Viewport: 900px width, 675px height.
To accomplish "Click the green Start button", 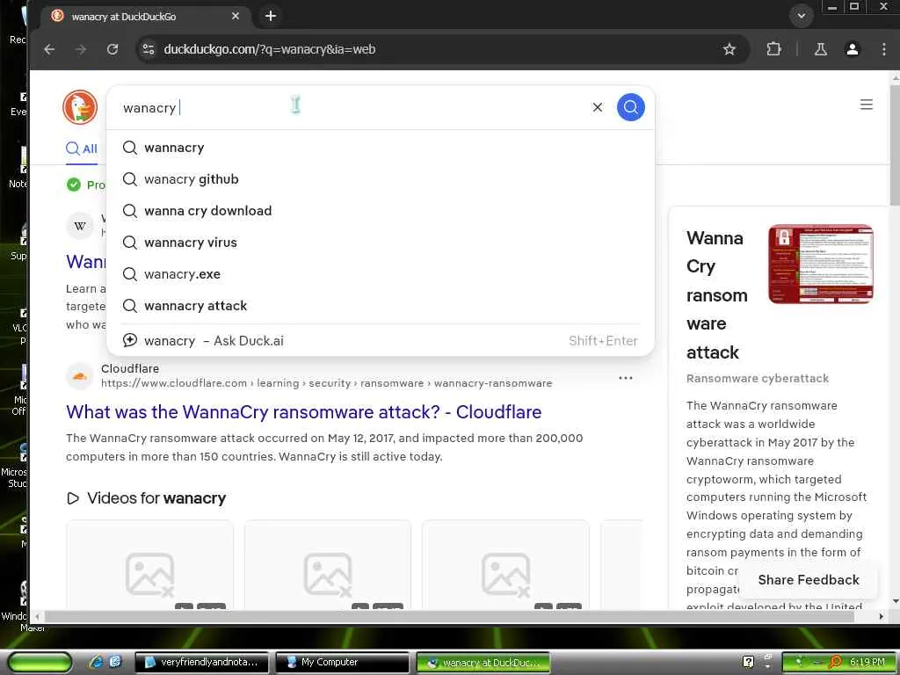I will (x=39, y=663).
